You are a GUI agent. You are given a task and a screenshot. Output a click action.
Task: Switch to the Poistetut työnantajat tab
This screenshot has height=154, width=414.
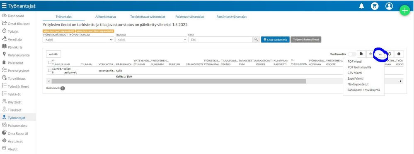(x=189, y=17)
